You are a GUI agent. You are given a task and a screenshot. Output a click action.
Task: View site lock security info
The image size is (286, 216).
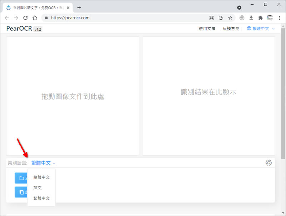[46, 18]
